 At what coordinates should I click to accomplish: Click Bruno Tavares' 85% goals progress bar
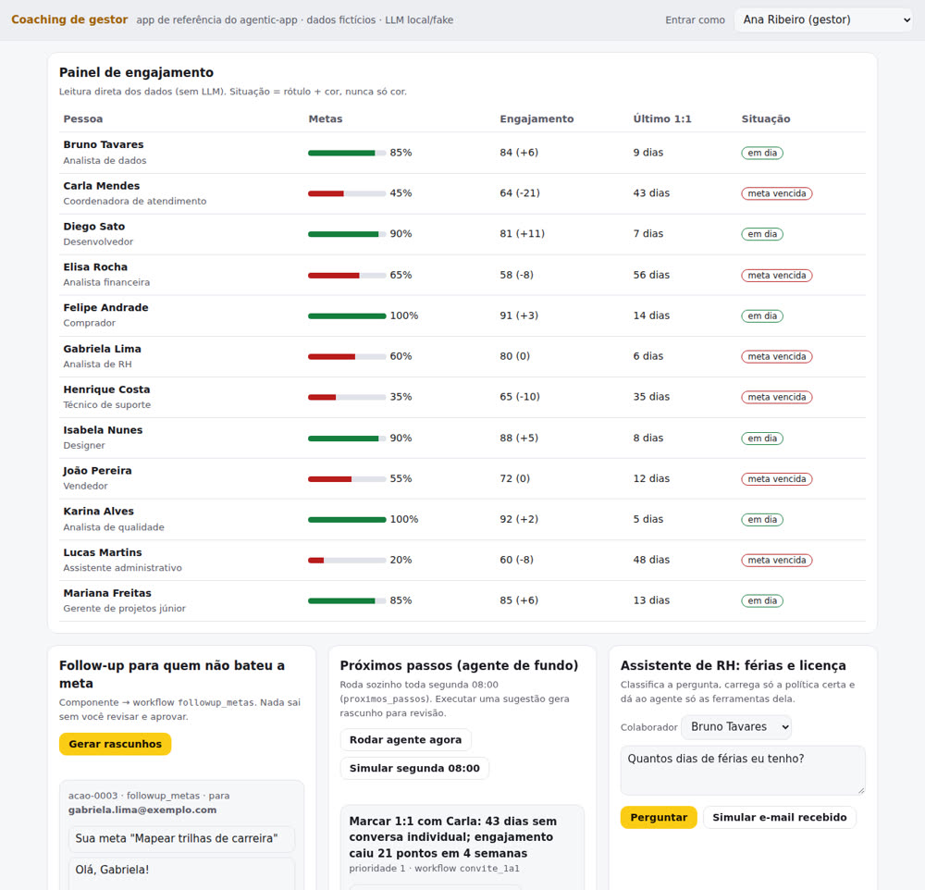(347, 153)
